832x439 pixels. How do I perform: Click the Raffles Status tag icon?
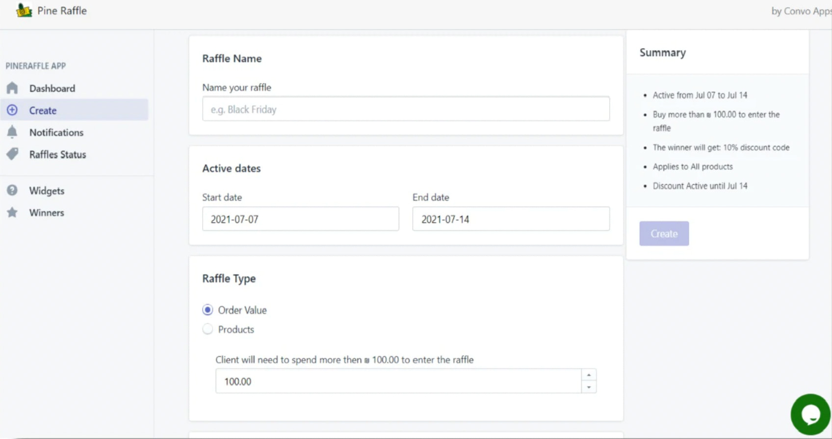click(x=12, y=154)
